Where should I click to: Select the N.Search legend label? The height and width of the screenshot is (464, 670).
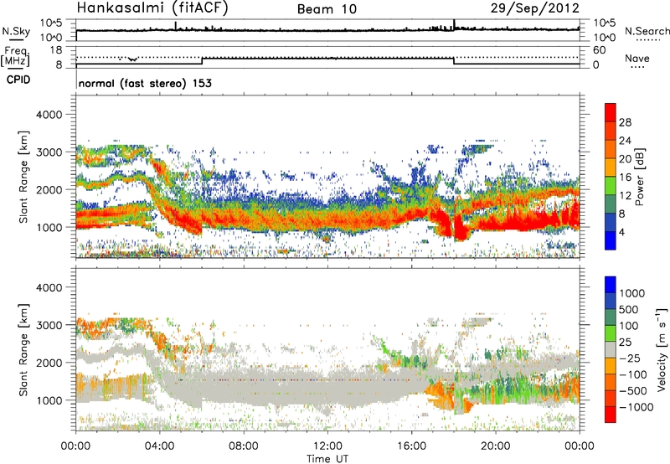[647, 31]
